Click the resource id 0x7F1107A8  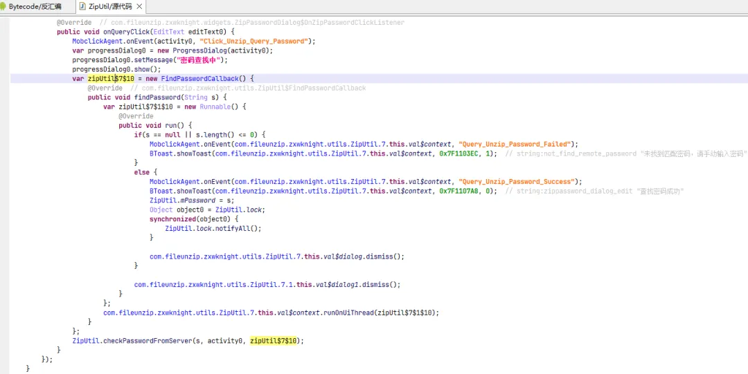(458, 191)
